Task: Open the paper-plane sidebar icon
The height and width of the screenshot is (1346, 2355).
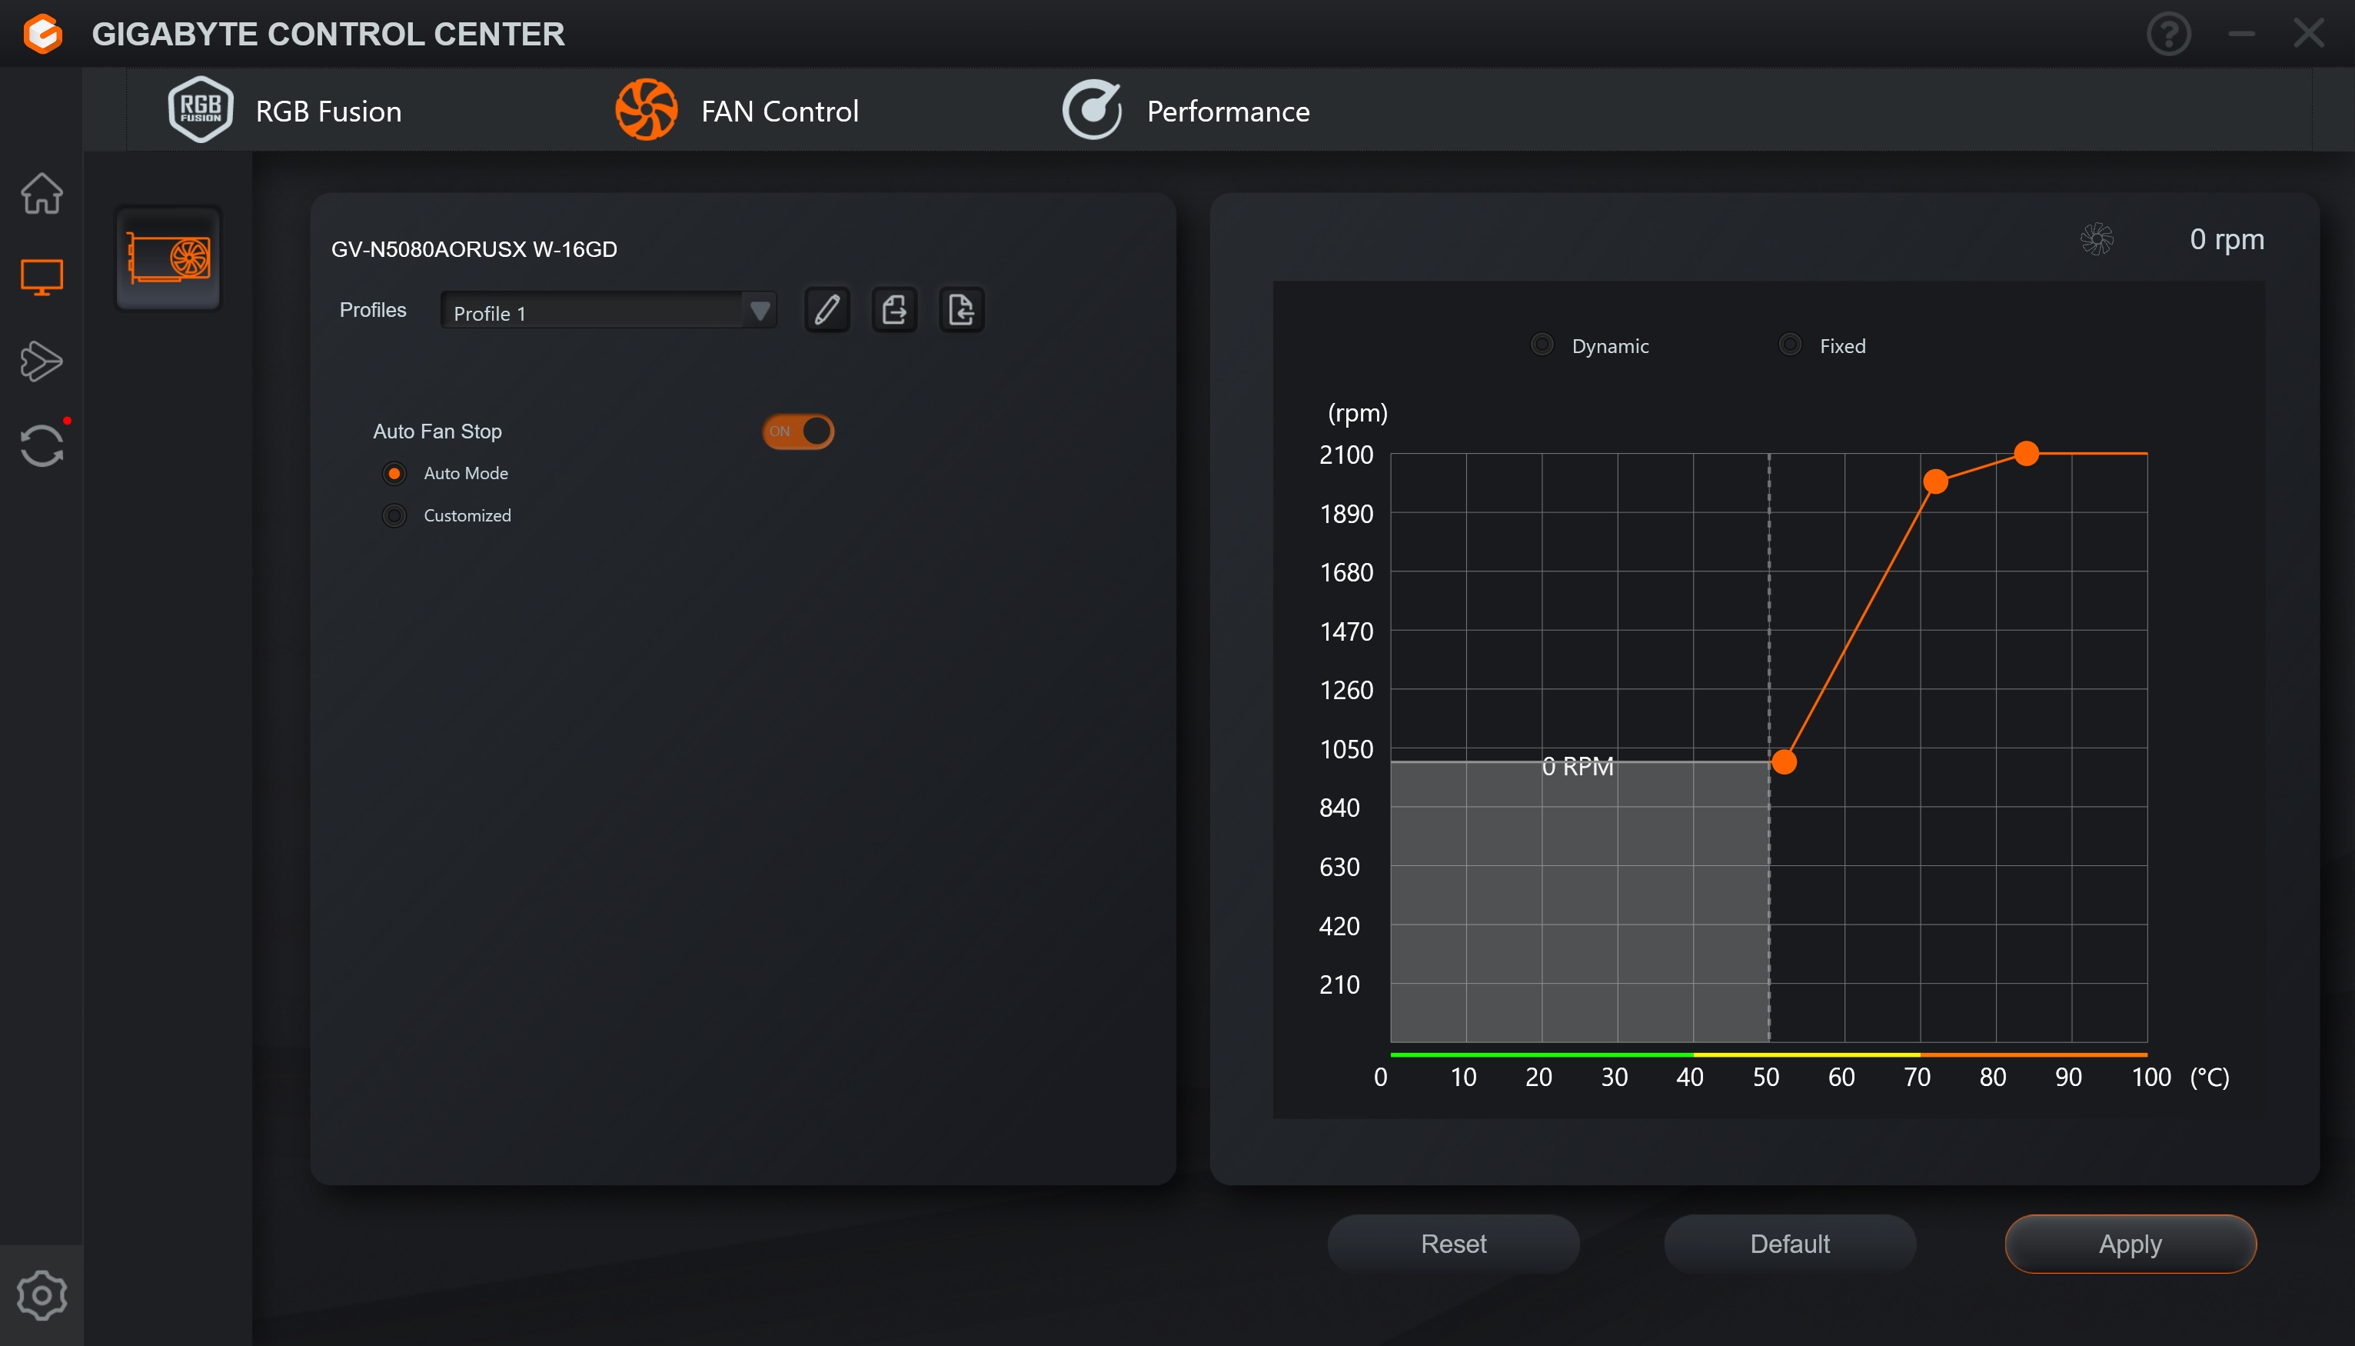Action: point(42,361)
